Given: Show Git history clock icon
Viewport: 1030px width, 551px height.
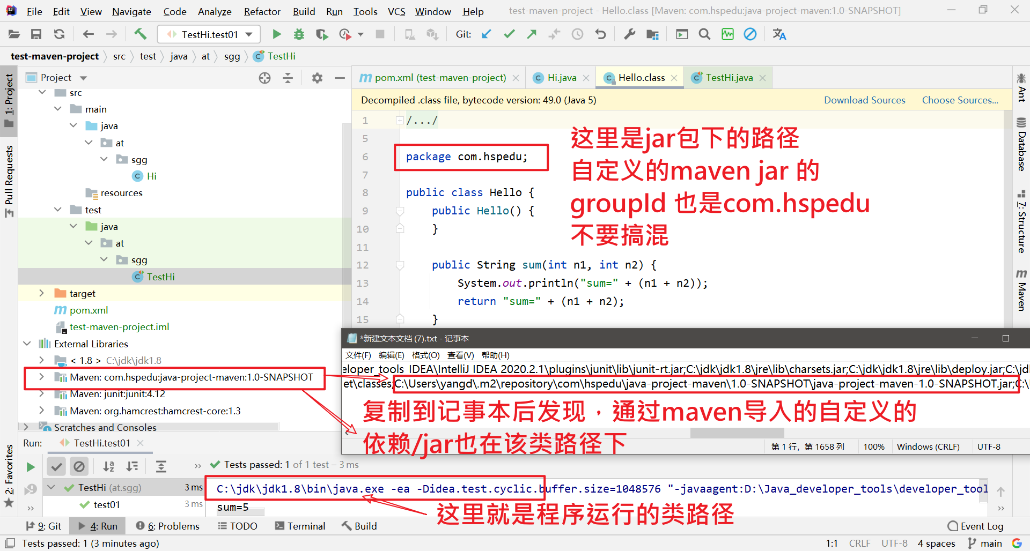Looking at the screenshot, I should coord(577,34).
